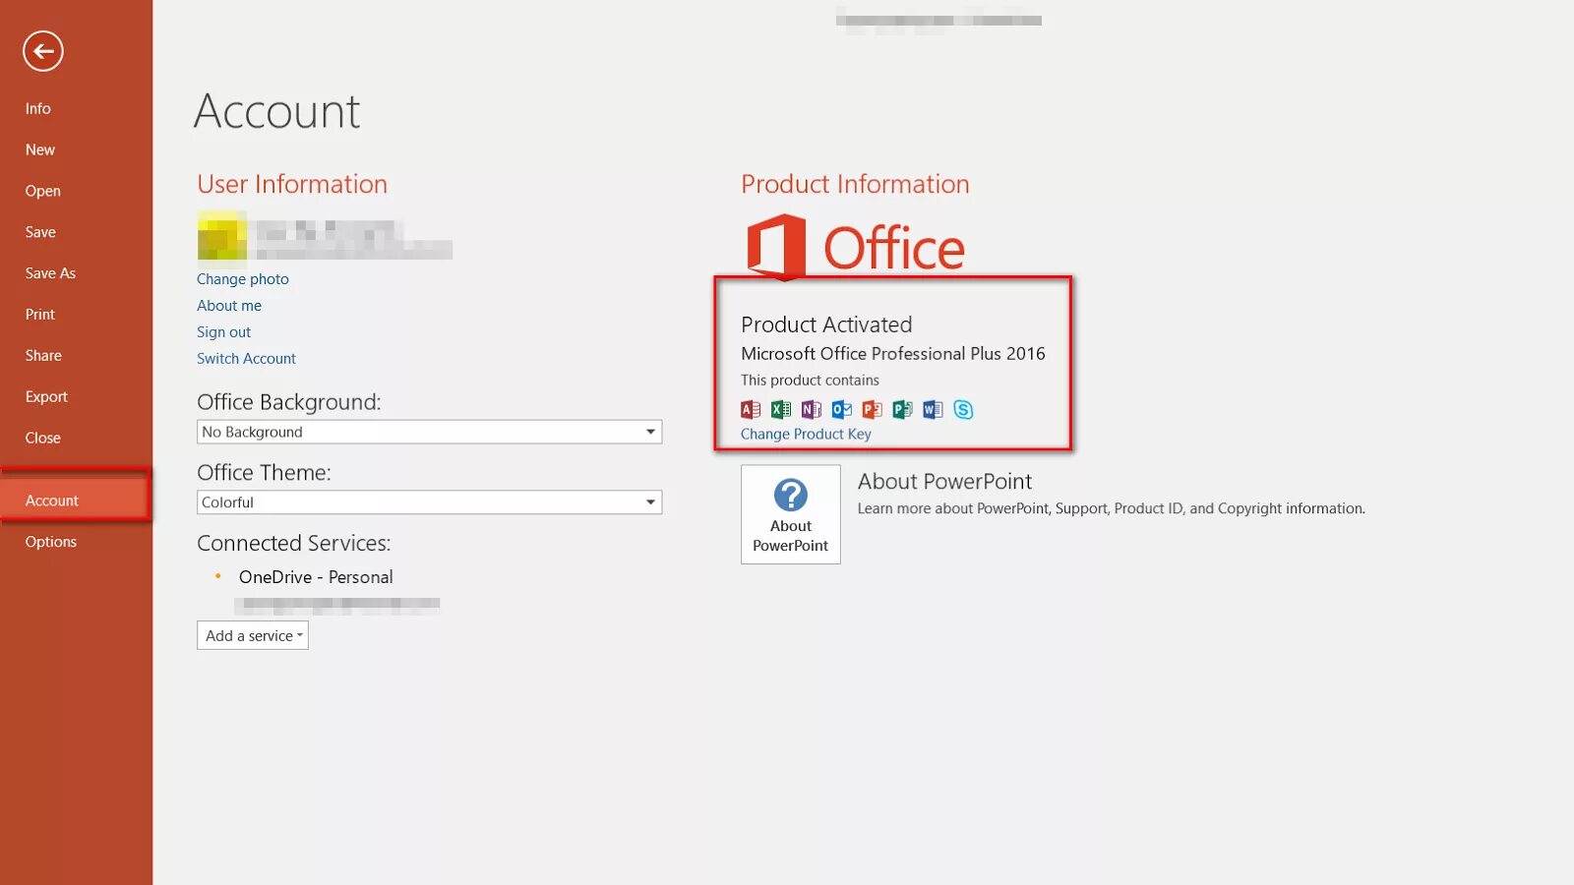1574x885 pixels.
Task: Go back using the circular arrow icon
Action: (43, 51)
